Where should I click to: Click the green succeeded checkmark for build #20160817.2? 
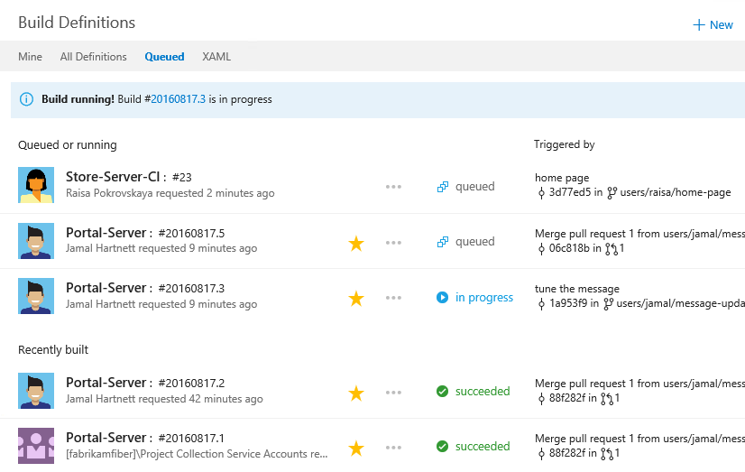[443, 392]
